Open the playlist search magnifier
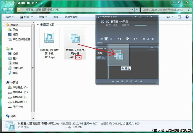 pyautogui.click(x=132, y=82)
